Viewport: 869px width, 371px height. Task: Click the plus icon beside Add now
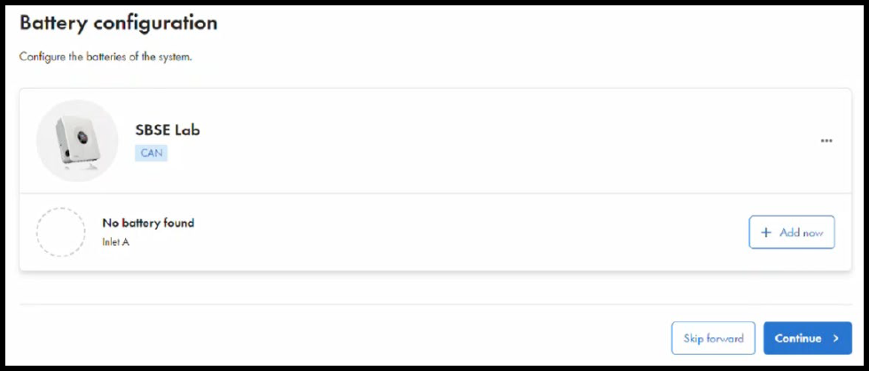click(766, 233)
